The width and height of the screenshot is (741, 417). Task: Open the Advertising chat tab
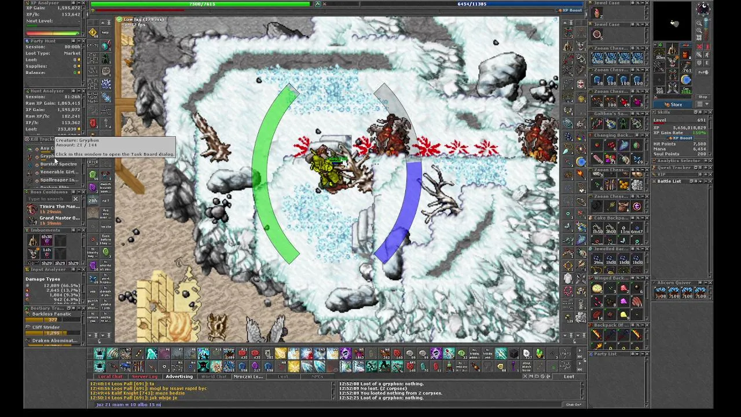[x=179, y=376]
